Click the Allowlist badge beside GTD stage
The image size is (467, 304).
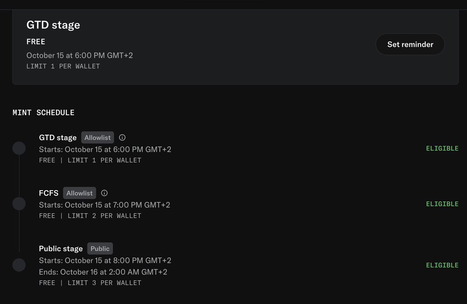pos(98,137)
